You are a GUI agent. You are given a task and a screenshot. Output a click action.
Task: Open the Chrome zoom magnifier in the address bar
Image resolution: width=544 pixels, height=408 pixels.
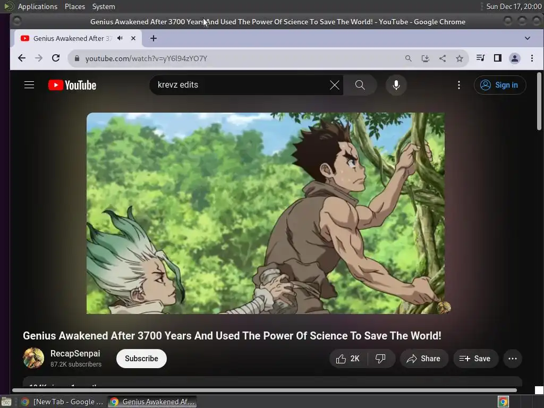[409, 58]
